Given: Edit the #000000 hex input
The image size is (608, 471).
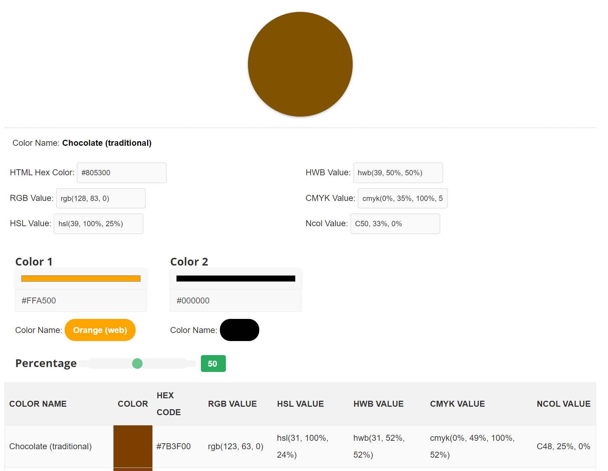Looking at the screenshot, I should (x=236, y=301).
